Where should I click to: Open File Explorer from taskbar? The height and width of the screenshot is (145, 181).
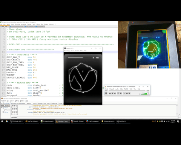pyautogui.click(x=7, y=121)
